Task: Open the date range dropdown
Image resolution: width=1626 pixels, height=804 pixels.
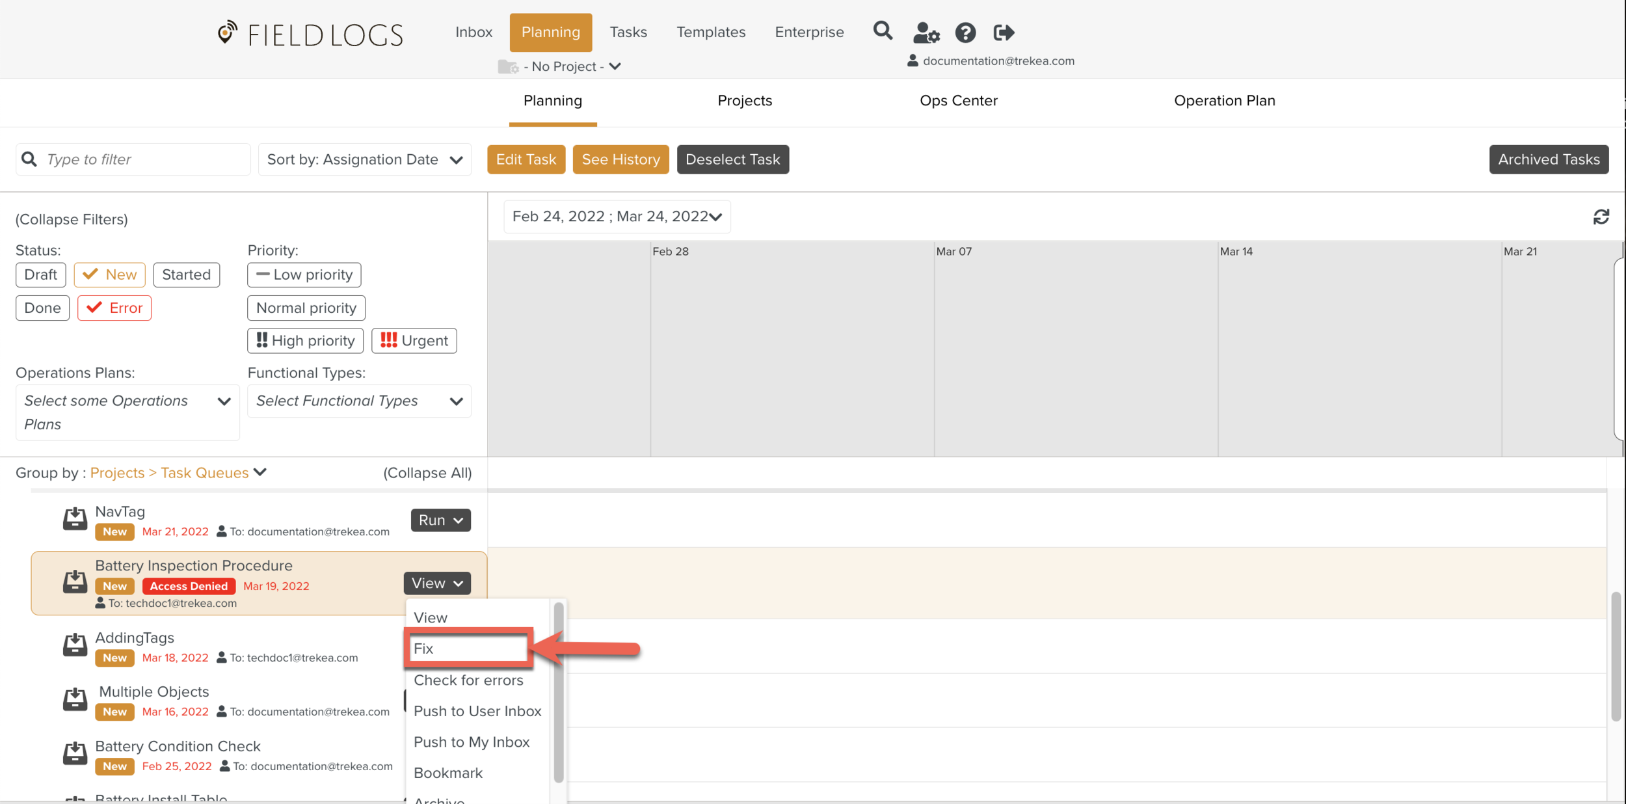Action: 617,217
